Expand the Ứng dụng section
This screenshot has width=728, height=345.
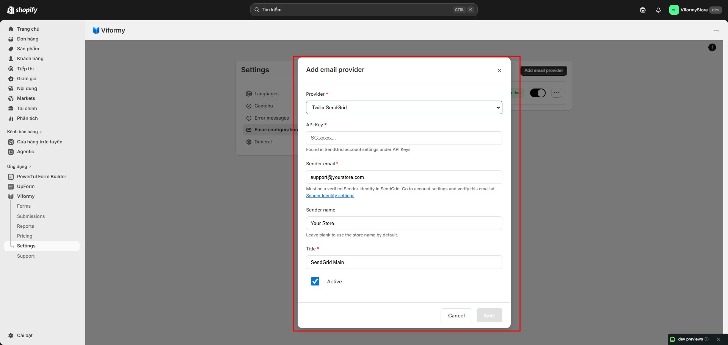click(x=19, y=166)
